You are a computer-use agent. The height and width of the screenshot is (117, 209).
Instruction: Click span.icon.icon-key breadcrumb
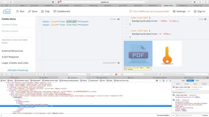coord(121,81)
